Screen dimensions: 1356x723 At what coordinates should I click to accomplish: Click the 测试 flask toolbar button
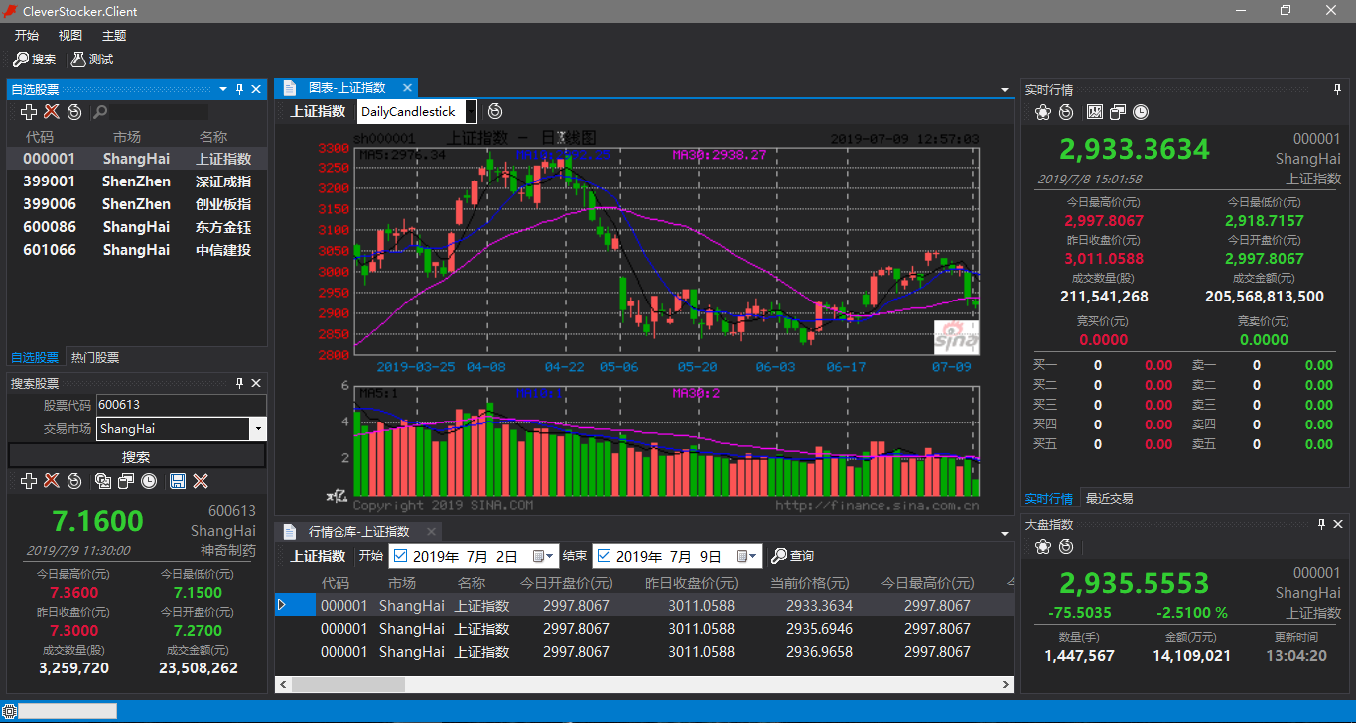tap(92, 60)
